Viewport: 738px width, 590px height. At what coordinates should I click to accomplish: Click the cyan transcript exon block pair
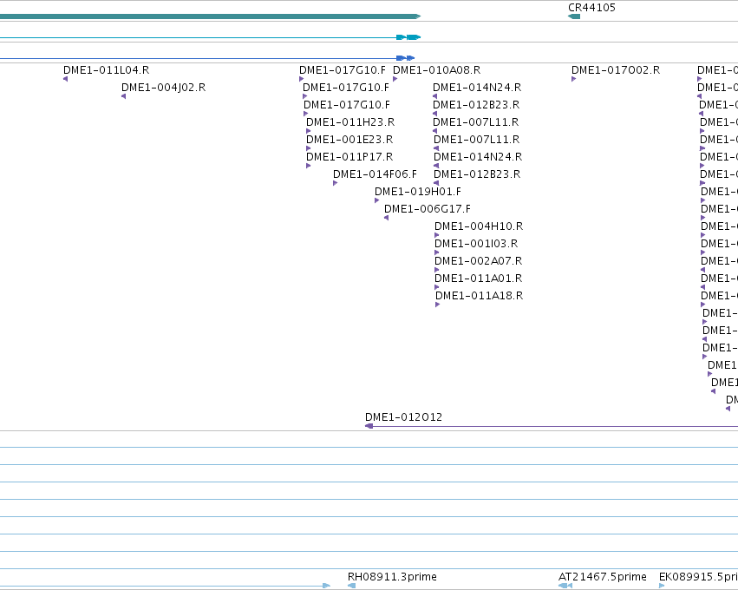408,37
